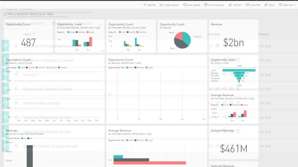The height and width of the screenshot is (167, 298).
Task: Click the OWNER column header
Action: pos(264,34)
